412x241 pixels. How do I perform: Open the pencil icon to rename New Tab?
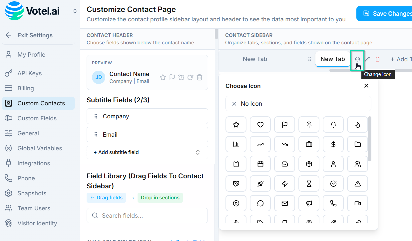[x=367, y=59]
